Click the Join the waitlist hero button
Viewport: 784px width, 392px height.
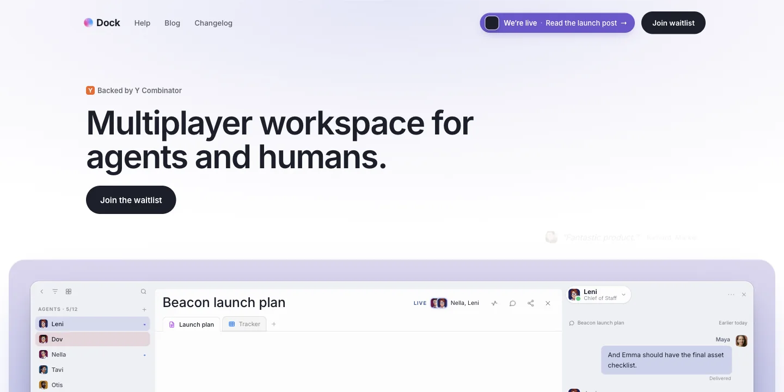pyautogui.click(x=131, y=200)
